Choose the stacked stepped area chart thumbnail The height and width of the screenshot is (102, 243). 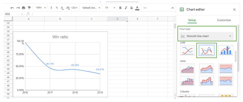tap(207, 81)
